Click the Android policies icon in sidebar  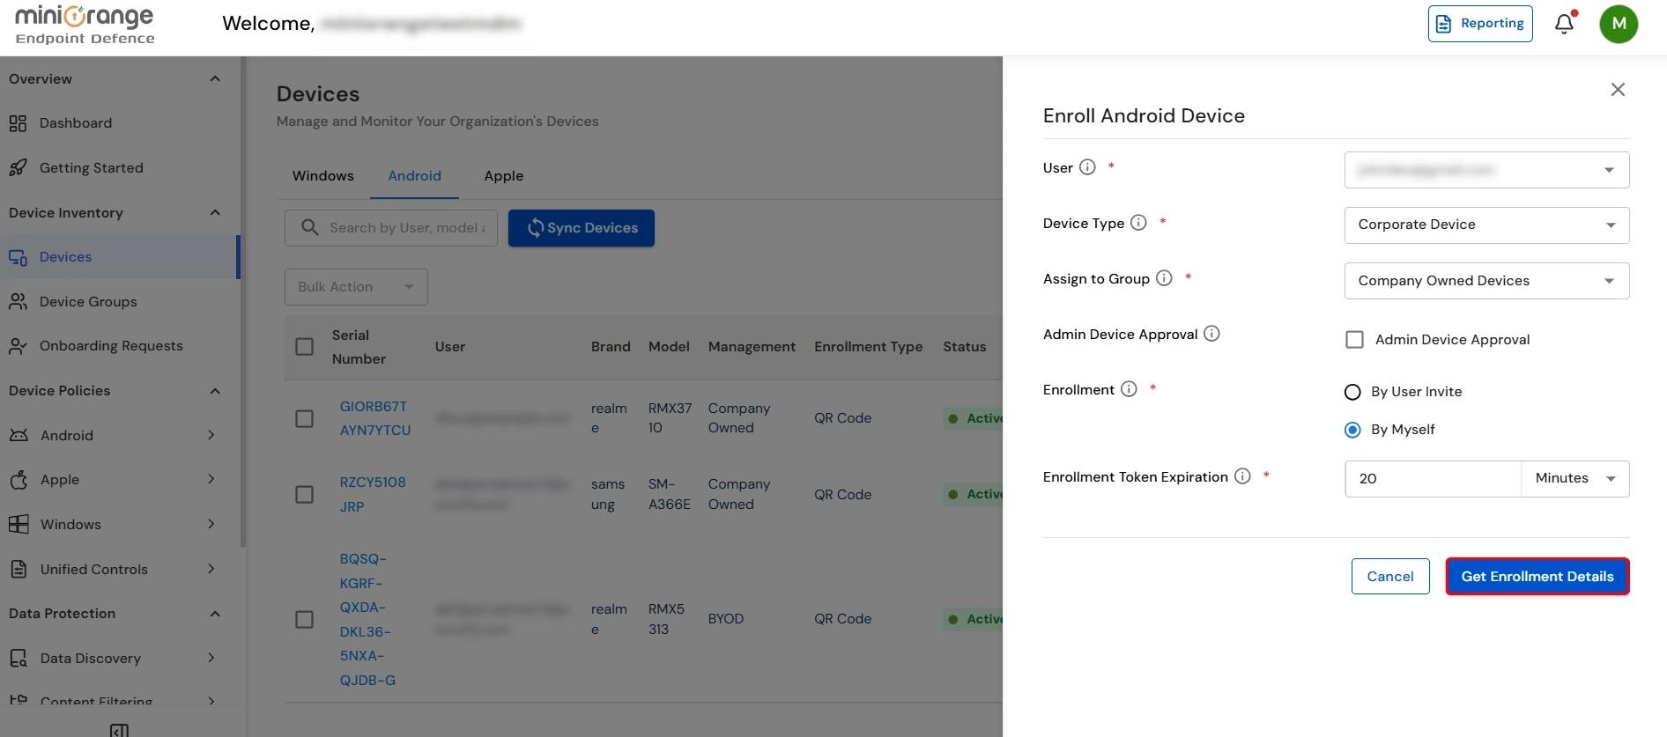tap(19, 435)
